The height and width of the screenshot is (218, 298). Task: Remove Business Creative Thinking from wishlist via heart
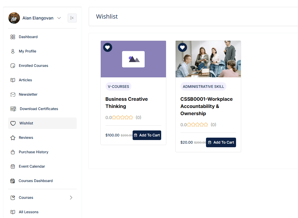click(x=108, y=47)
